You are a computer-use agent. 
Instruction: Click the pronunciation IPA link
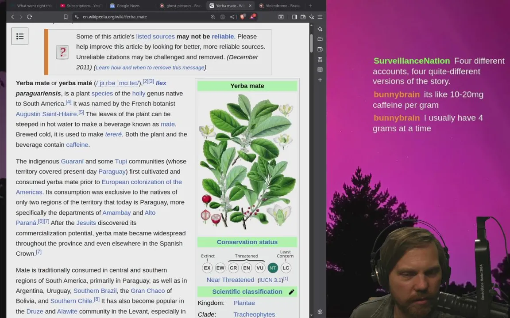[x=117, y=83]
